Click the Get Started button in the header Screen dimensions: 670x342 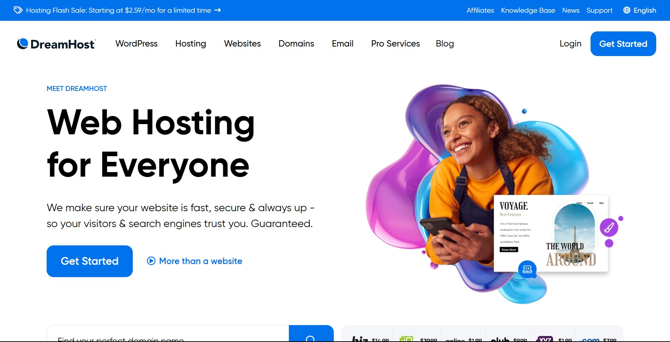tap(623, 43)
